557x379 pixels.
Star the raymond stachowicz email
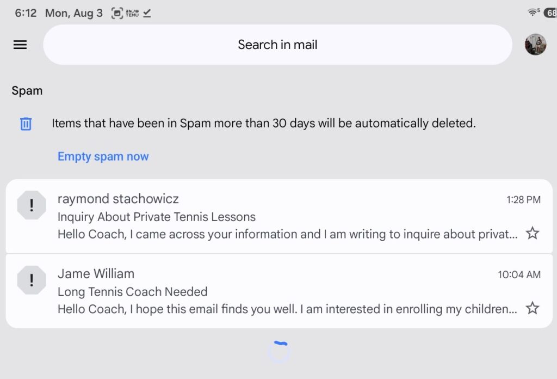(533, 233)
